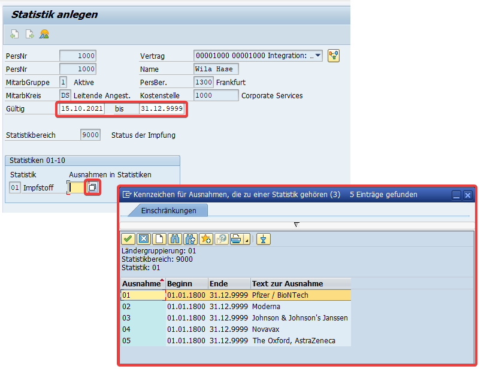Click the next record icon in toolbar
Image resolution: width=481 pixels, height=369 pixels.
click(29, 34)
